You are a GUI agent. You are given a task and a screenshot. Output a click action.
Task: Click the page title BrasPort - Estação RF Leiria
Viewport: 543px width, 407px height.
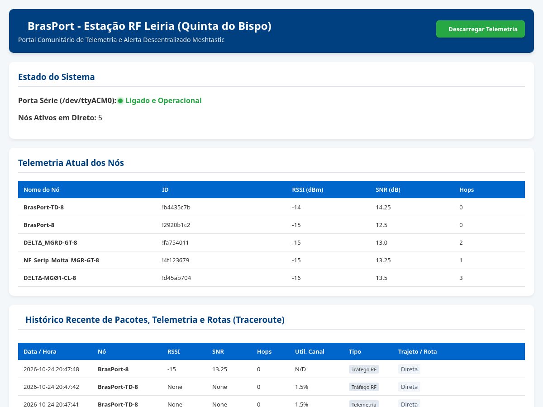point(149,26)
